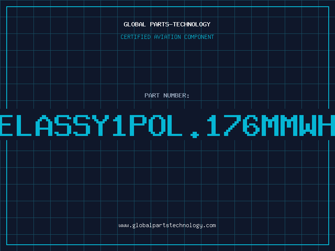Click the GLOBAL PARTS-TECHNOLOGY heading
335x251 pixels.
pos(167,24)
